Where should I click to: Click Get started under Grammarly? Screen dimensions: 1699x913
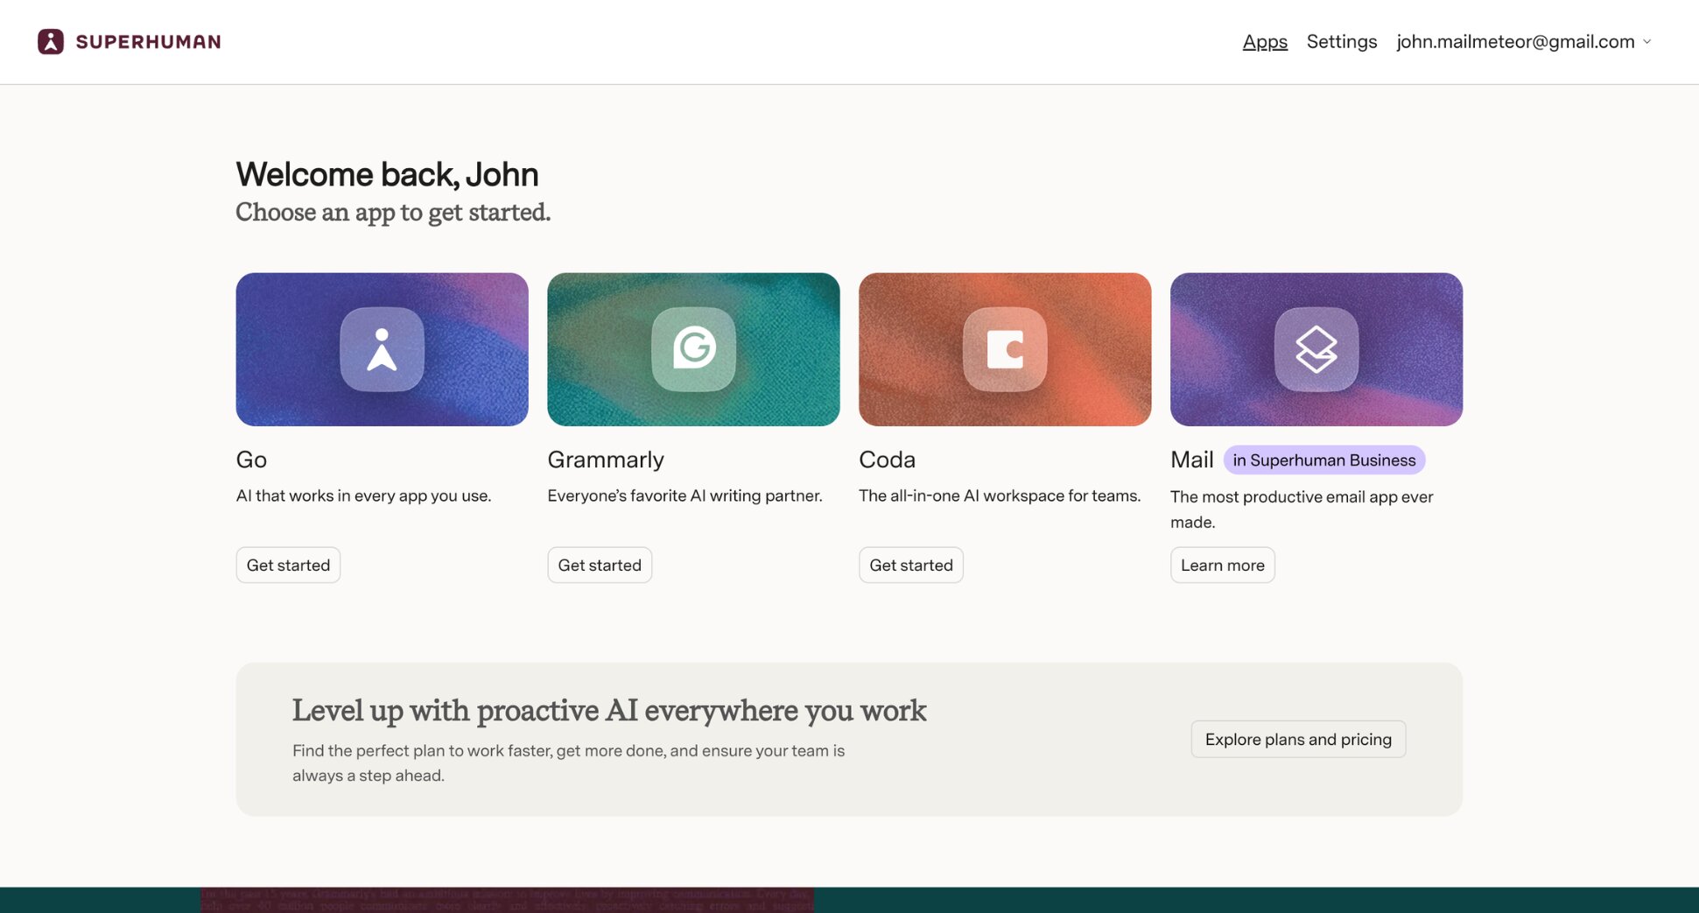tap(599, 565)
